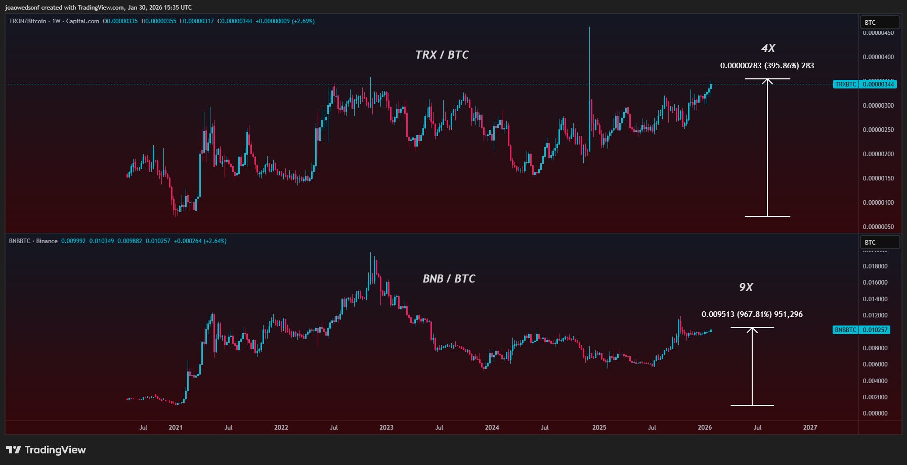907x465 pixels.
Task: Click the 0.00000400 price scale label
Action: (878, 57)
